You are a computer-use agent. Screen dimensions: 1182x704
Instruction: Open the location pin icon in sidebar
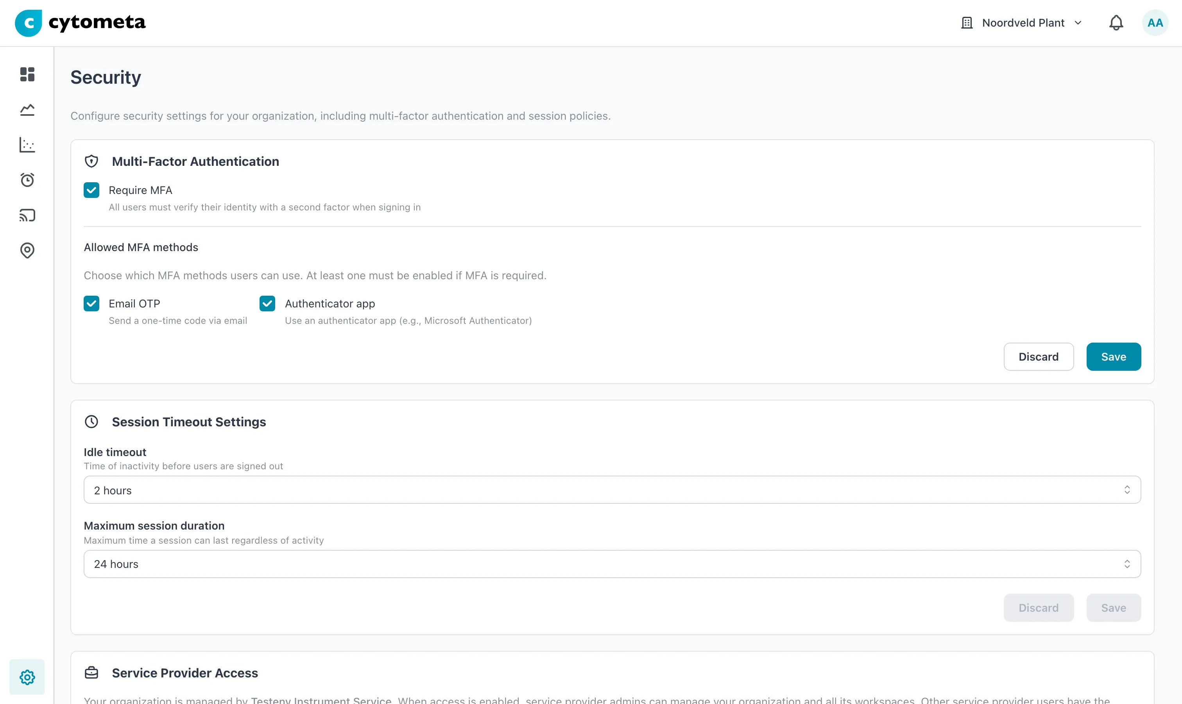[27, 250]
